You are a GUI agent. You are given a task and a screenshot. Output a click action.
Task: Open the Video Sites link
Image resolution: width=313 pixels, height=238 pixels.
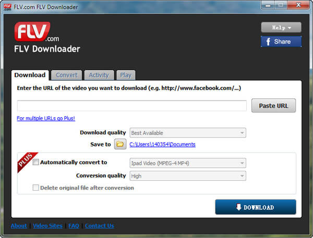tap(47, 226)
